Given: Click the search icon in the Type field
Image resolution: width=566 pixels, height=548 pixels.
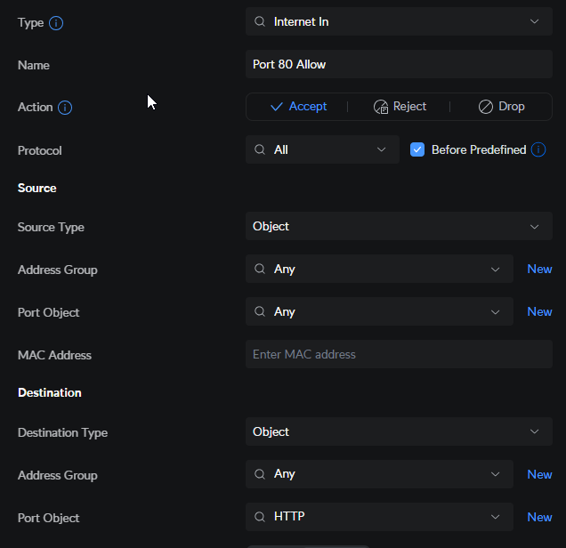Looking at the screenshot, I should [260, 21].
